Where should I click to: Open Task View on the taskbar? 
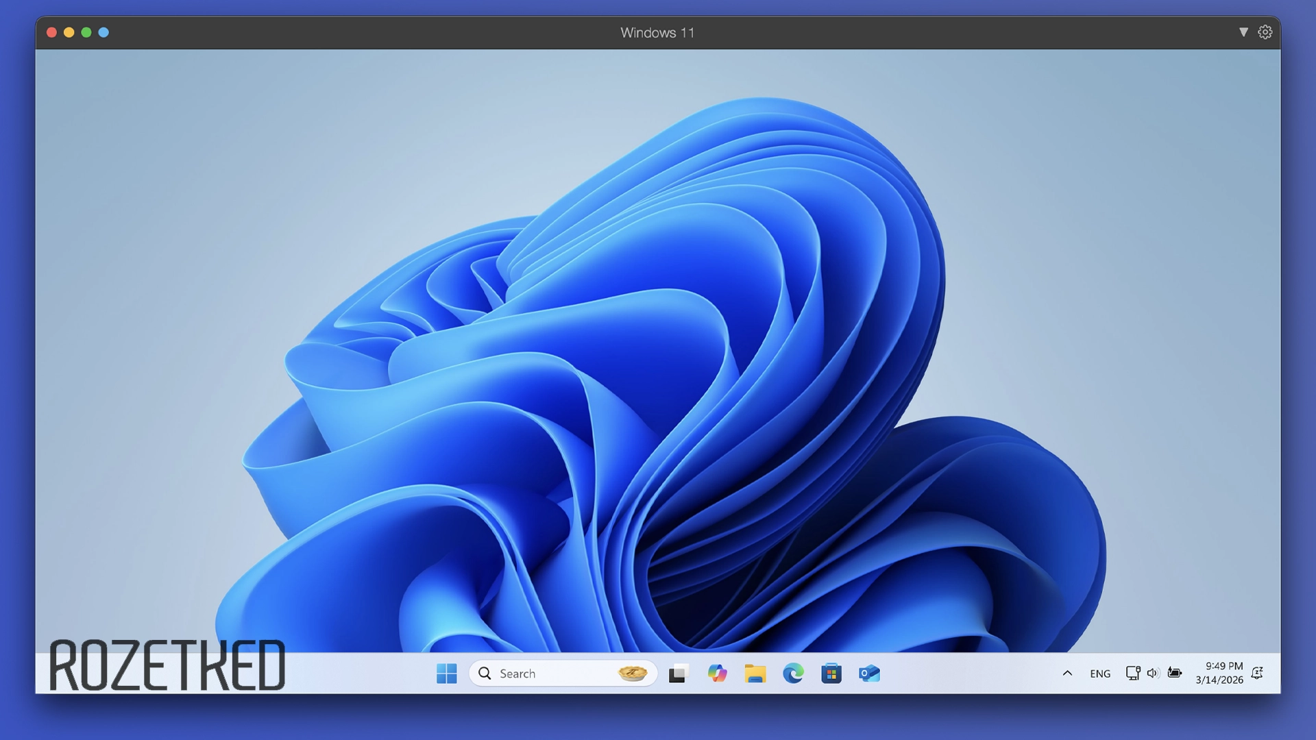(x=678, y=674)
